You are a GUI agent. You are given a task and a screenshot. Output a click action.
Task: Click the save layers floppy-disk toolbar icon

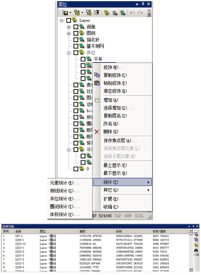[x=65, y=13]
